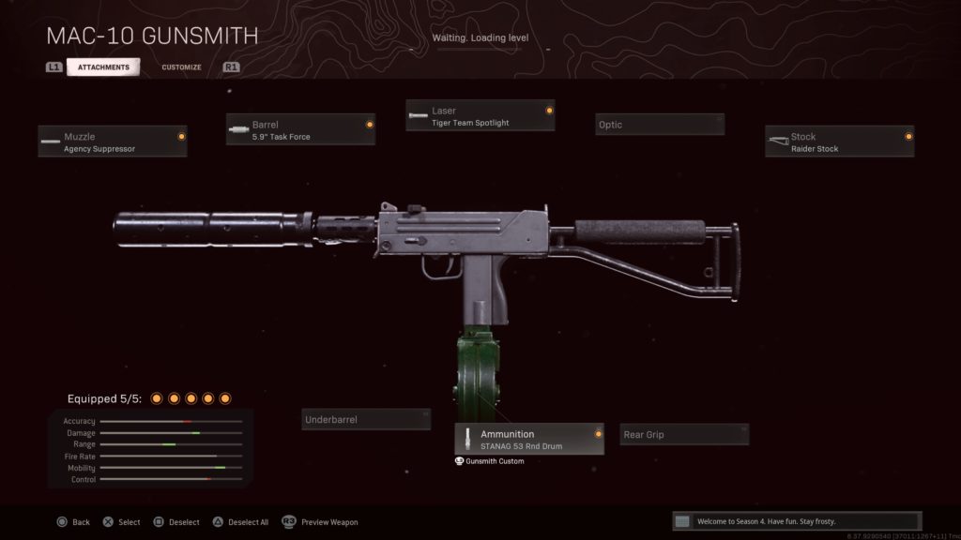Open the empty Rear Grip slot

684,434
